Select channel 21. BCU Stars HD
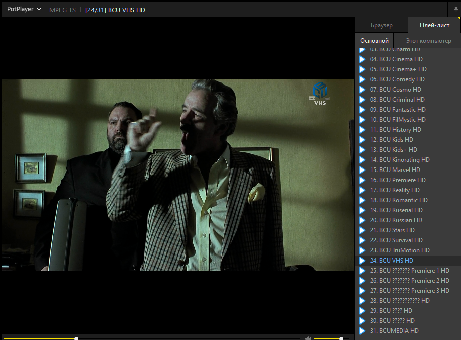Image resolution: width=461 pixels, height=340 pixels. pyautogui.click(x=408, y=230)
